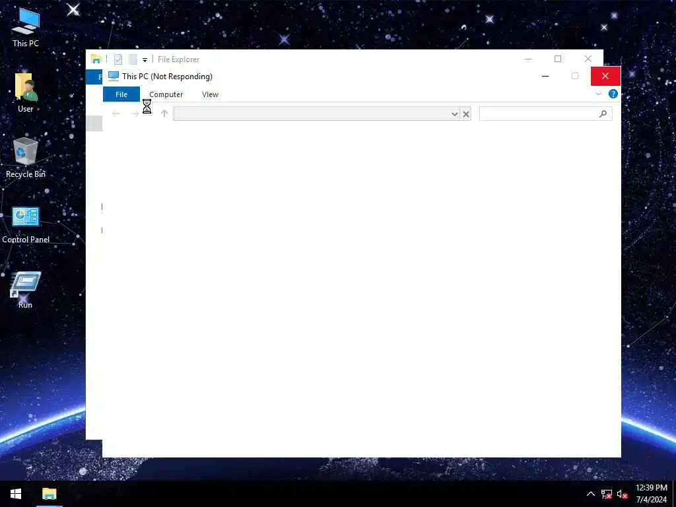Show hidden system tray icons
This screenshot has height=507, width=676.
(x=591, y=494)
